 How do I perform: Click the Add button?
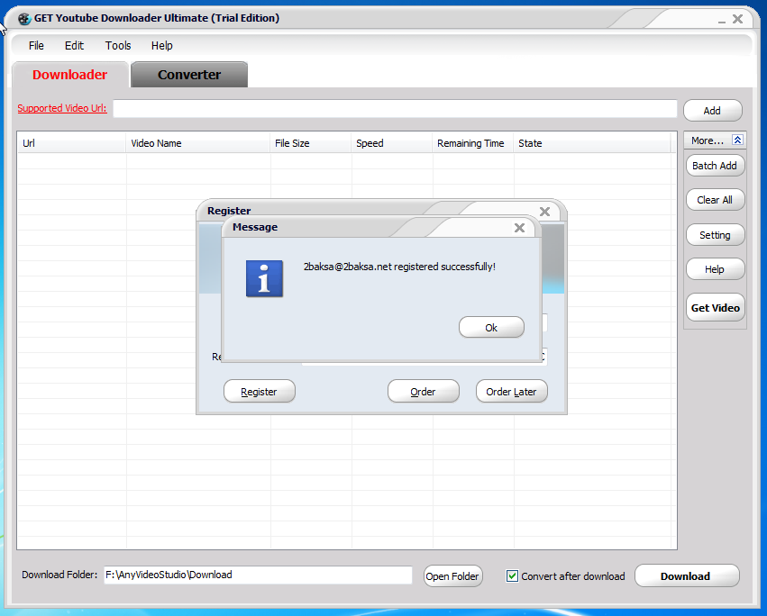coord(713,111)
